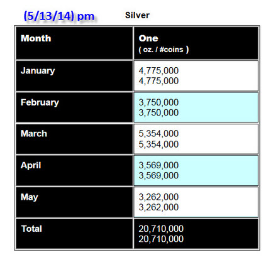
Task: Select the February row label
Action: (40, 102)
